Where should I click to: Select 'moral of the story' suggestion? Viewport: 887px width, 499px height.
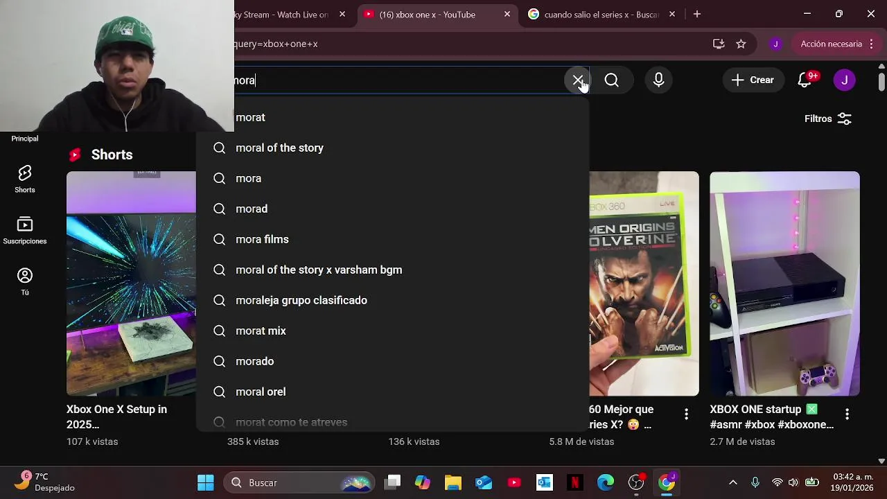393,148
